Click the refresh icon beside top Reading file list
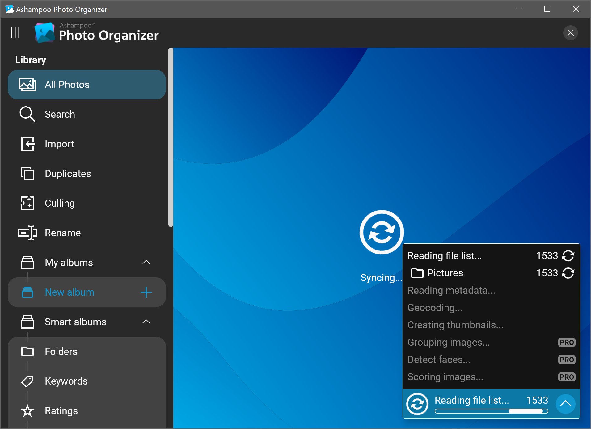The height and width of the screenshot is (429, 591). [x=568, y=256]
